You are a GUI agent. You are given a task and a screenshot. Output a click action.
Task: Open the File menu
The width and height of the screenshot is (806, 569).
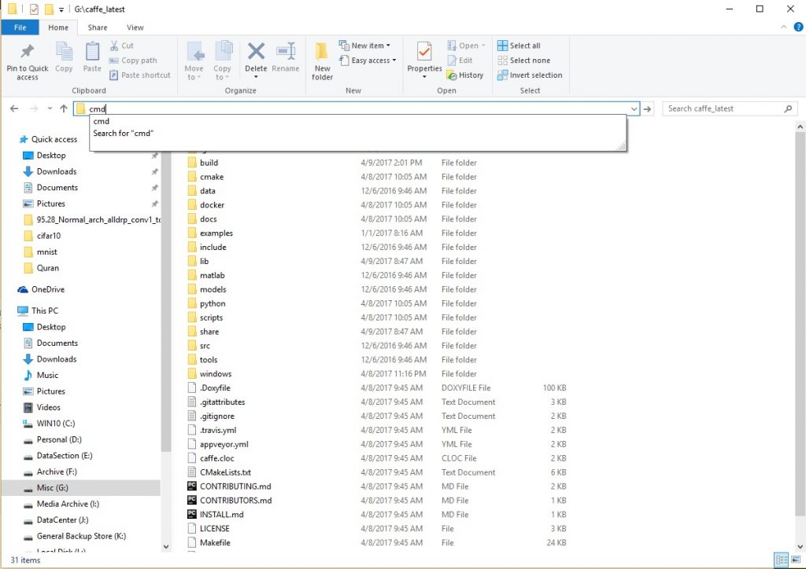(x=20, y=28)
